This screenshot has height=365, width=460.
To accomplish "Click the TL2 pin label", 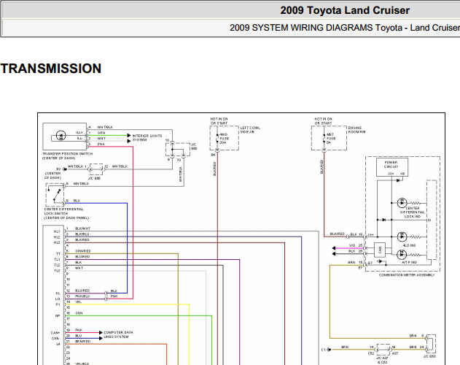I will (57, 265).
